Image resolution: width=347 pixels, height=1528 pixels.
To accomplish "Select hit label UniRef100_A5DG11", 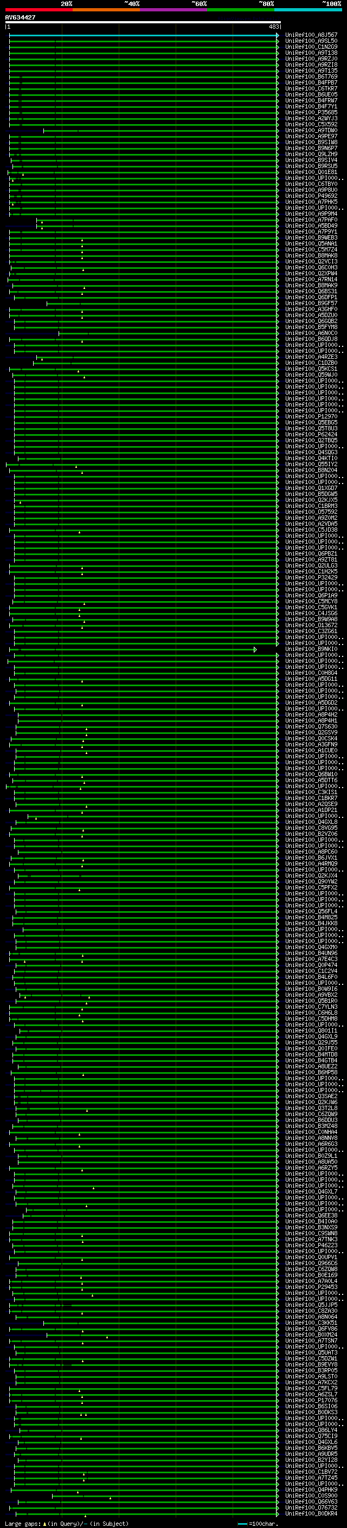I will click(x=311, y=679).
